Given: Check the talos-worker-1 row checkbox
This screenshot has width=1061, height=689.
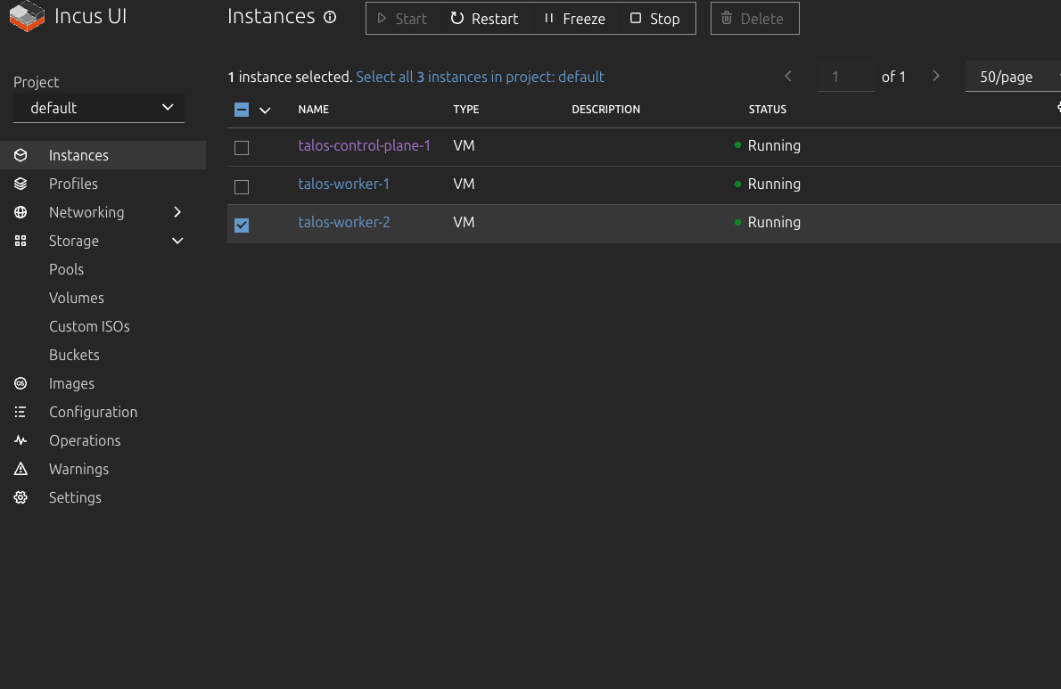Looking at the screenshot, I should [242, 187].
